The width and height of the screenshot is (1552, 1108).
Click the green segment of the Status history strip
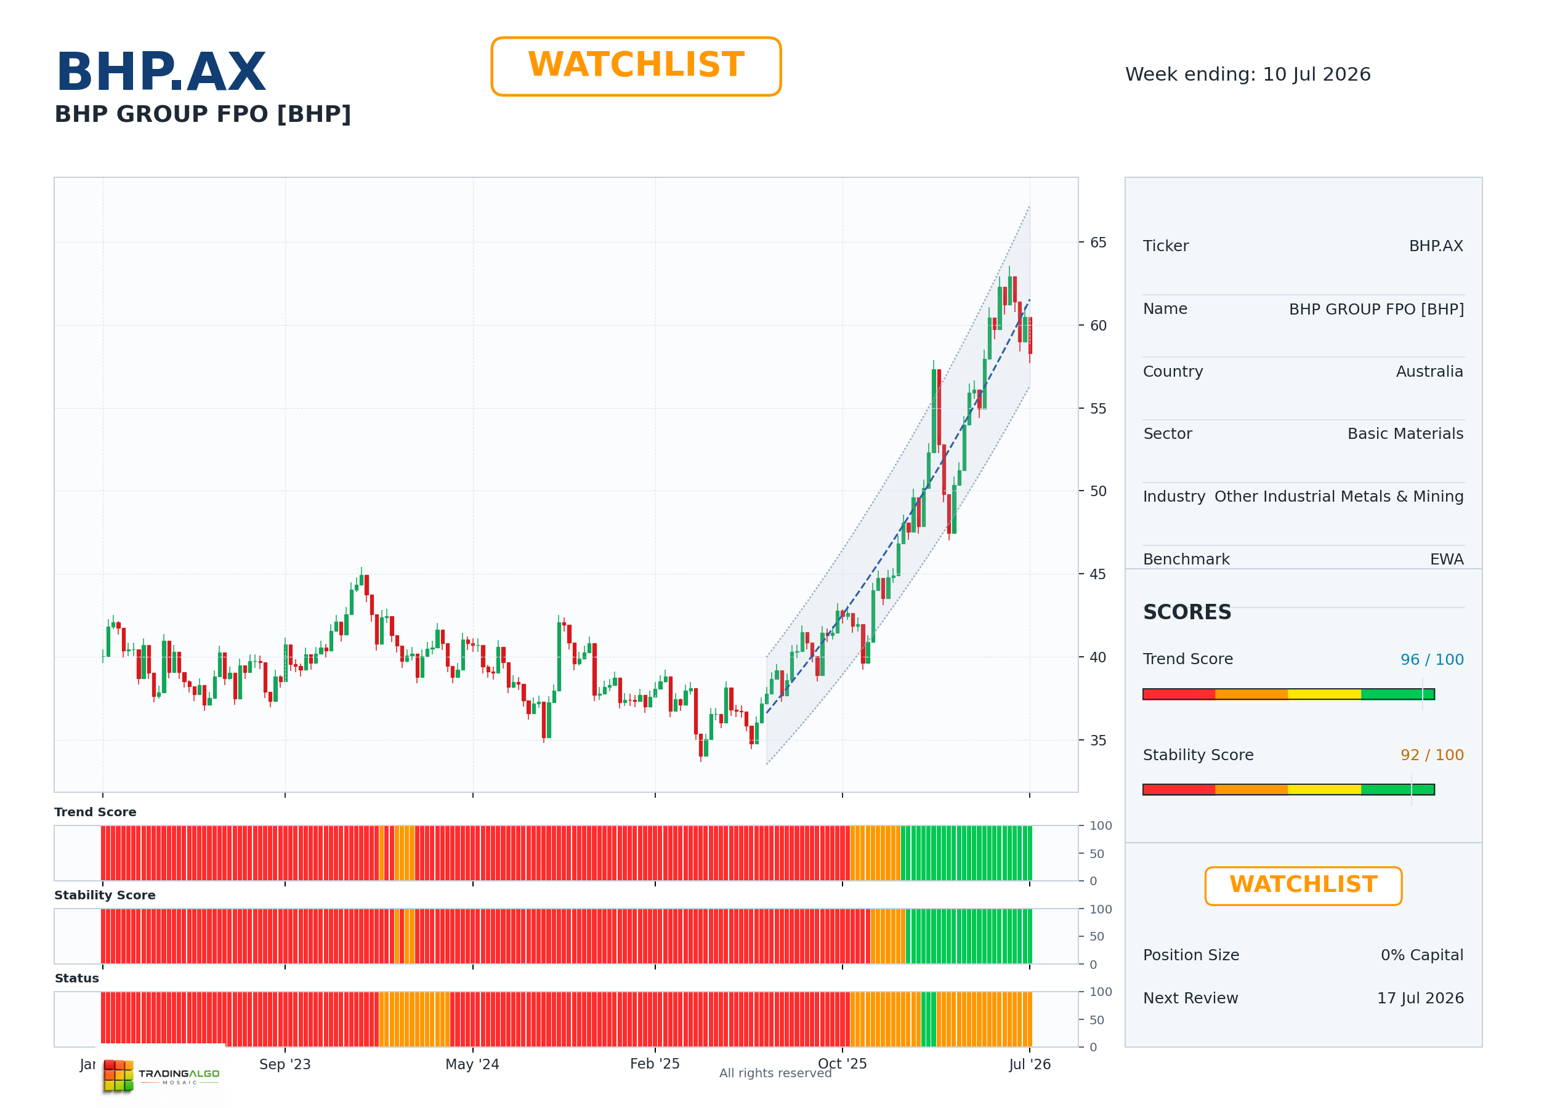[x=928, y=1019]
